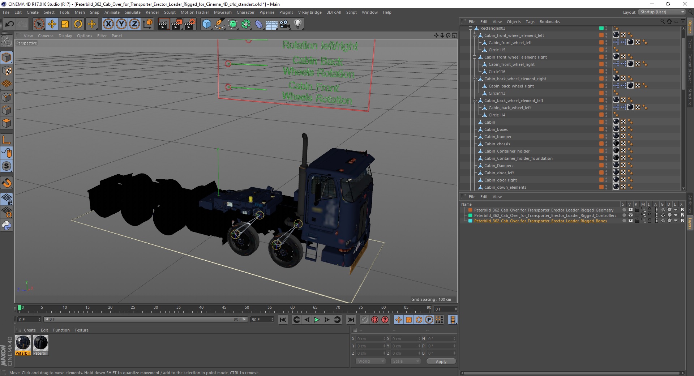Image resolution: width=694 pixels, height=376 pixels.
Task: Open the Floor environment icon
Action: point(272,24)
